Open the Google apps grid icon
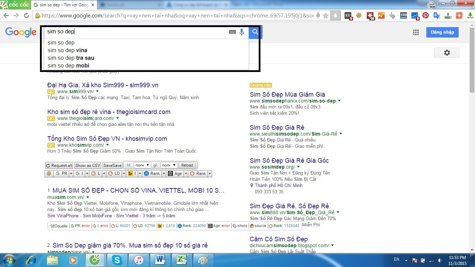 [416, 32]
